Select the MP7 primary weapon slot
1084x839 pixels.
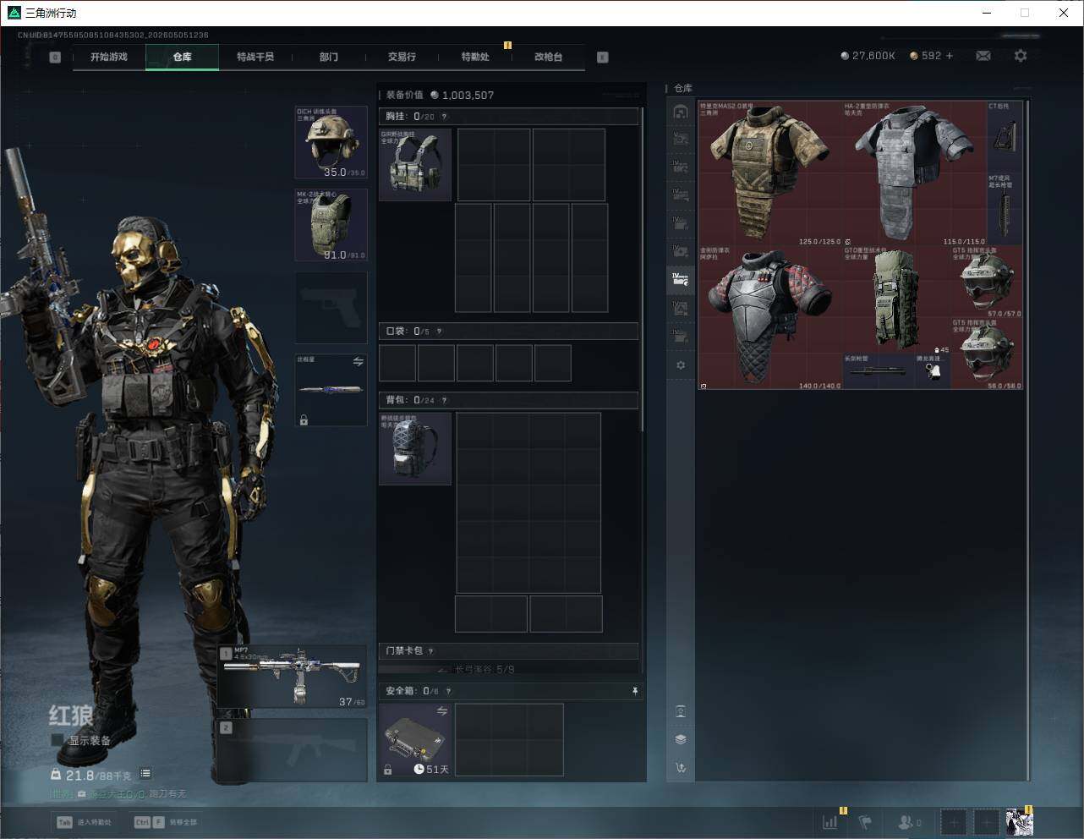tap(293, 677)
